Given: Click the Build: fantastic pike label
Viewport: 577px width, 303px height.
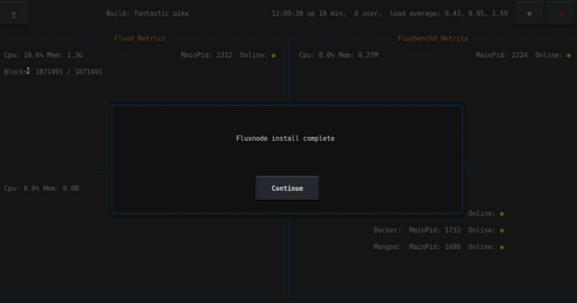Looking at the screenshot, I should pos(147,13).
